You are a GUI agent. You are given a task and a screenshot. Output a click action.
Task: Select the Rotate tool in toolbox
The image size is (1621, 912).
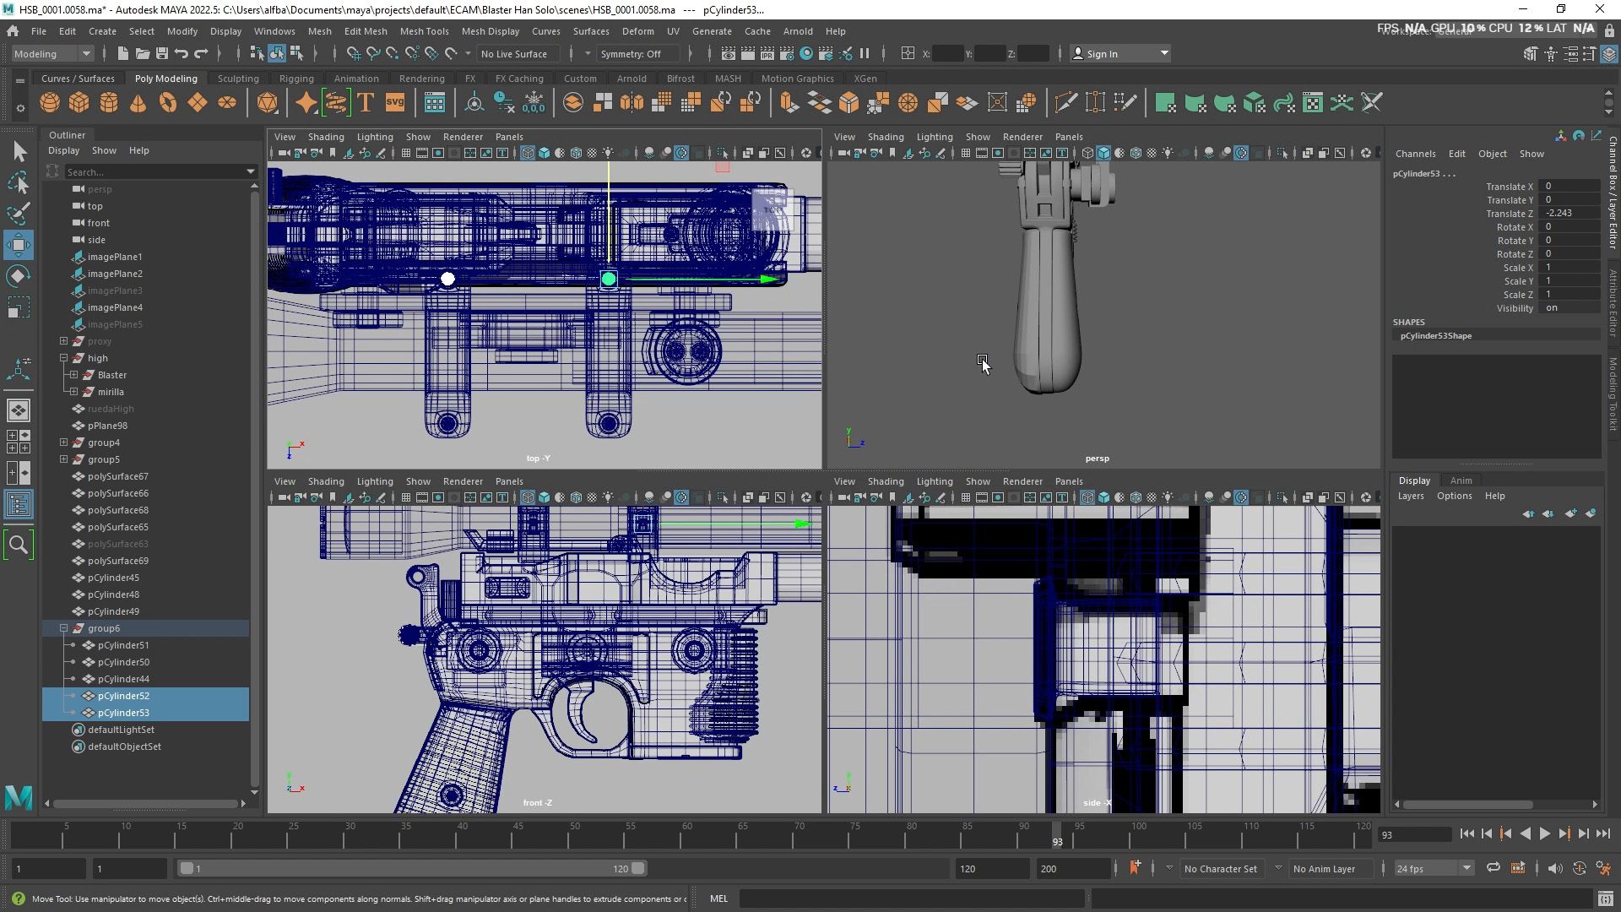click(19, 276)
